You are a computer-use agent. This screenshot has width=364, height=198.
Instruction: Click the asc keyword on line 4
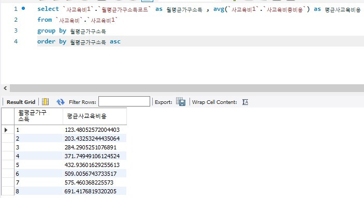[x=115, y=42]
